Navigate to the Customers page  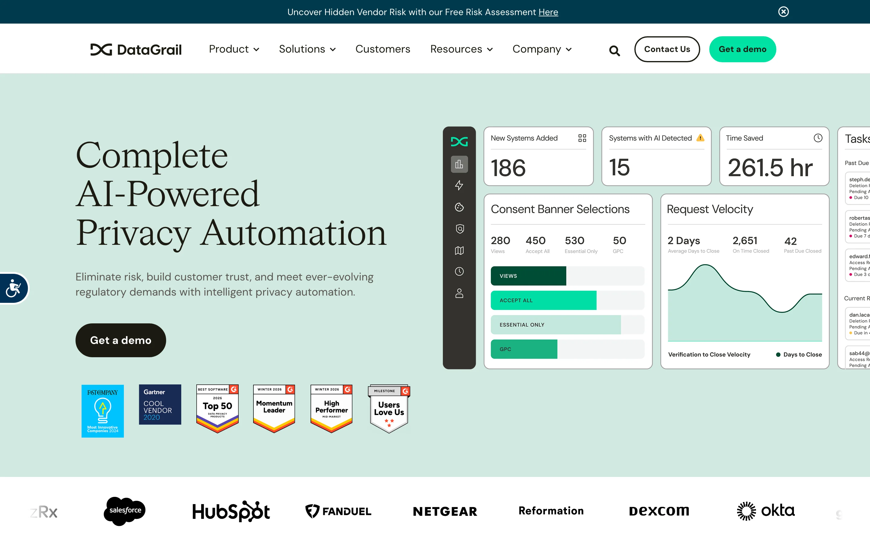(x=383, y=49)
